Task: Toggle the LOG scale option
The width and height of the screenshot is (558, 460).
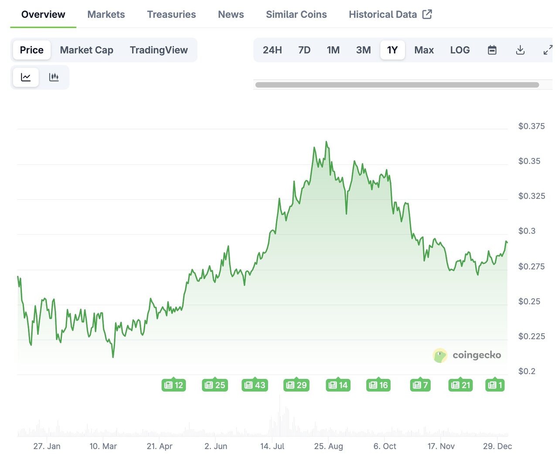Action: (x=459, y=50)
